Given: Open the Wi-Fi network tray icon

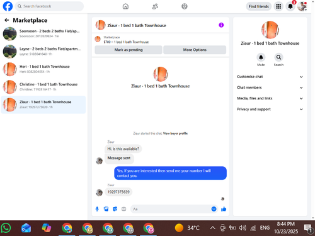Looking at the screenshot, I should click(x=253, y=228).
